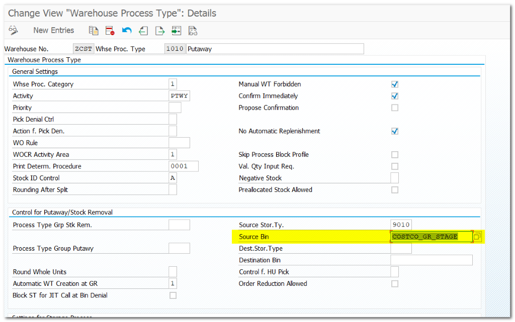The height and width of the screenshot is (322, 515).
Task: Toggle No Automatic Replenishment off
Action: pos(394,131)
